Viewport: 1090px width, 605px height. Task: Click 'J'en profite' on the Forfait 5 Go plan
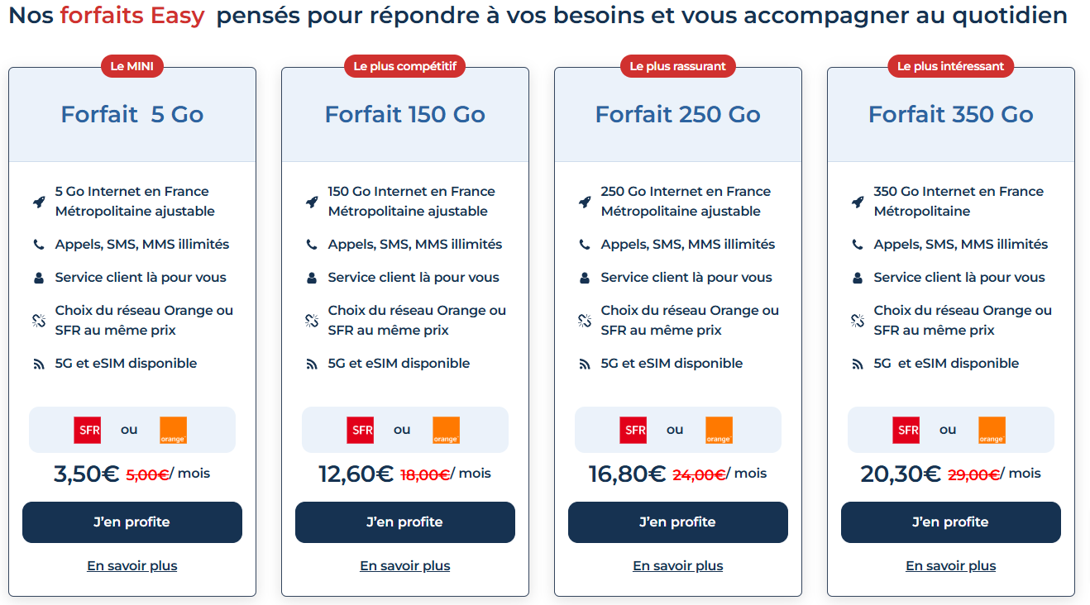tap(131, 522)
